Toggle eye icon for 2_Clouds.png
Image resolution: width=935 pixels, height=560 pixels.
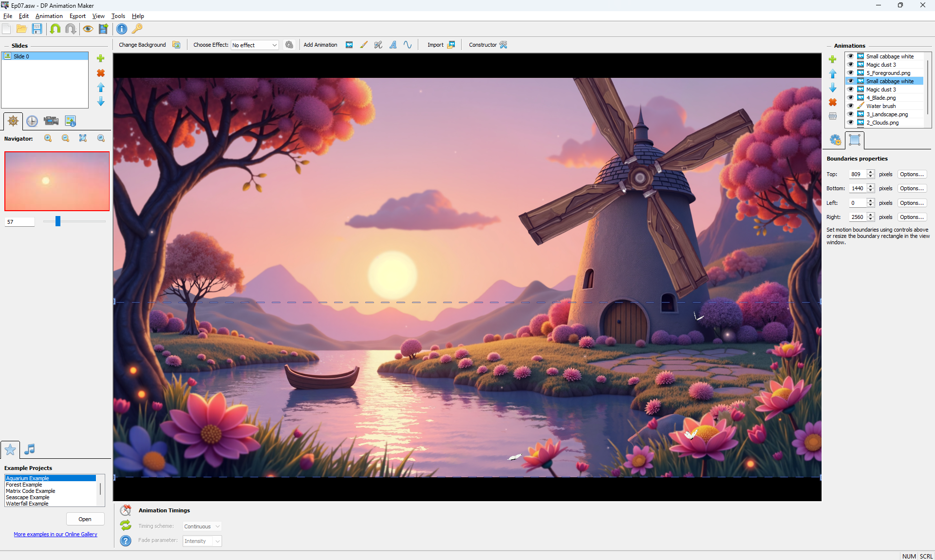point(850,123)
